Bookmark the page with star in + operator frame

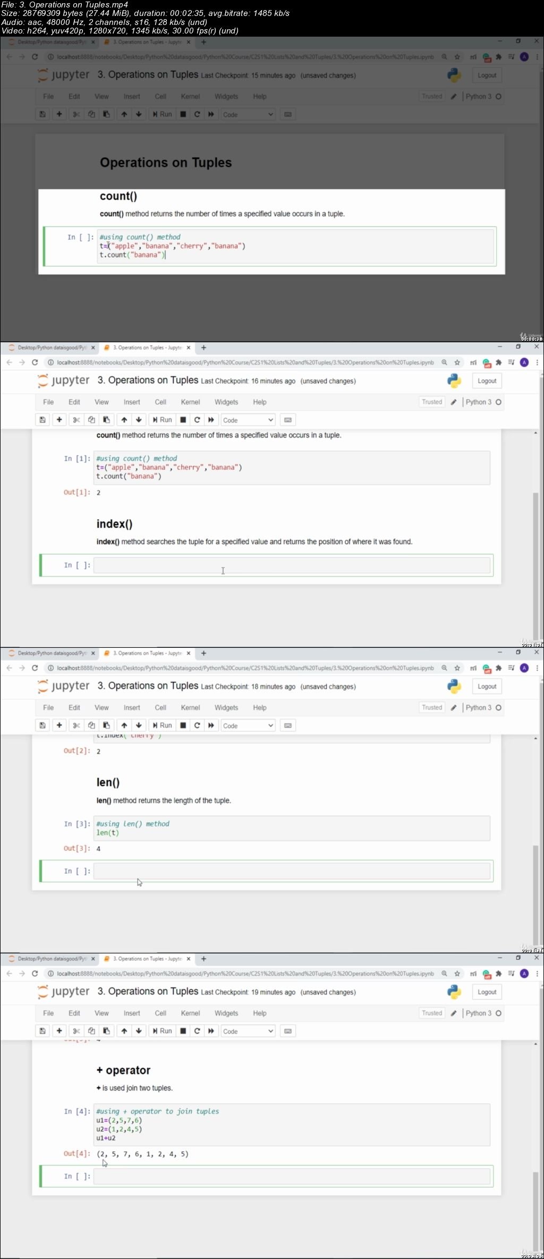(x=457, y=974)
